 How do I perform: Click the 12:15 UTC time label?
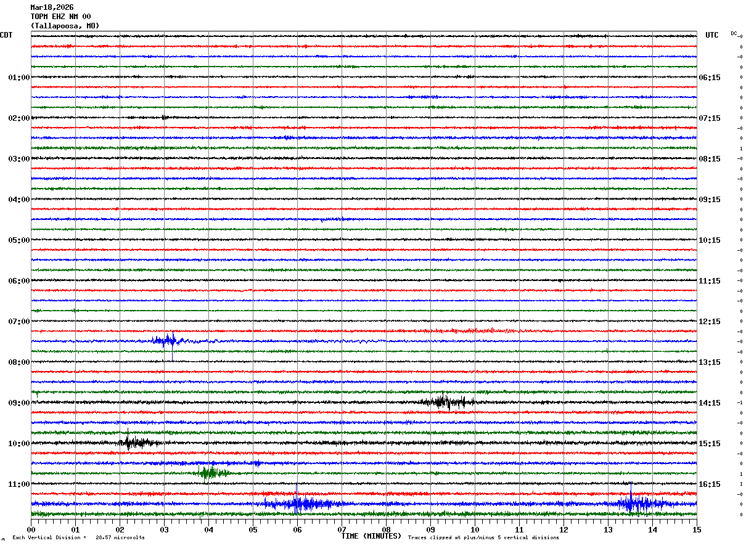(710, 322)
